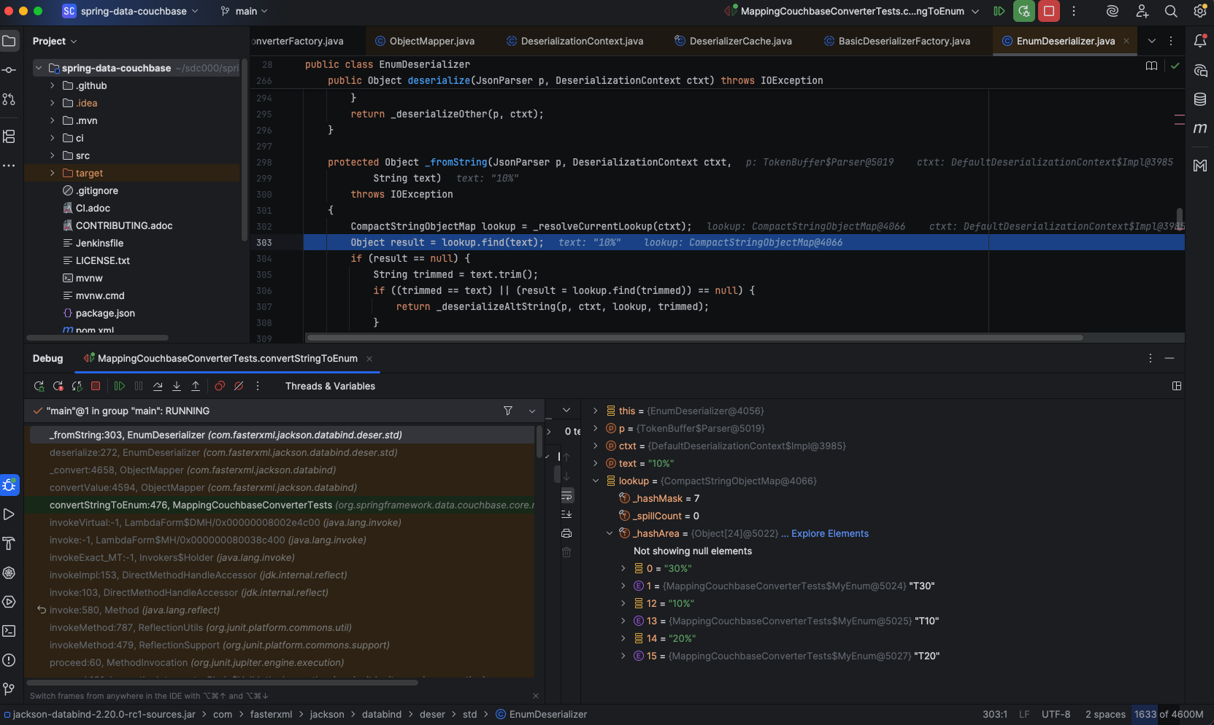Click Resume Program in debug toolbar
The width and height of the screenshot is (1214, 725).
click(120, 386)
